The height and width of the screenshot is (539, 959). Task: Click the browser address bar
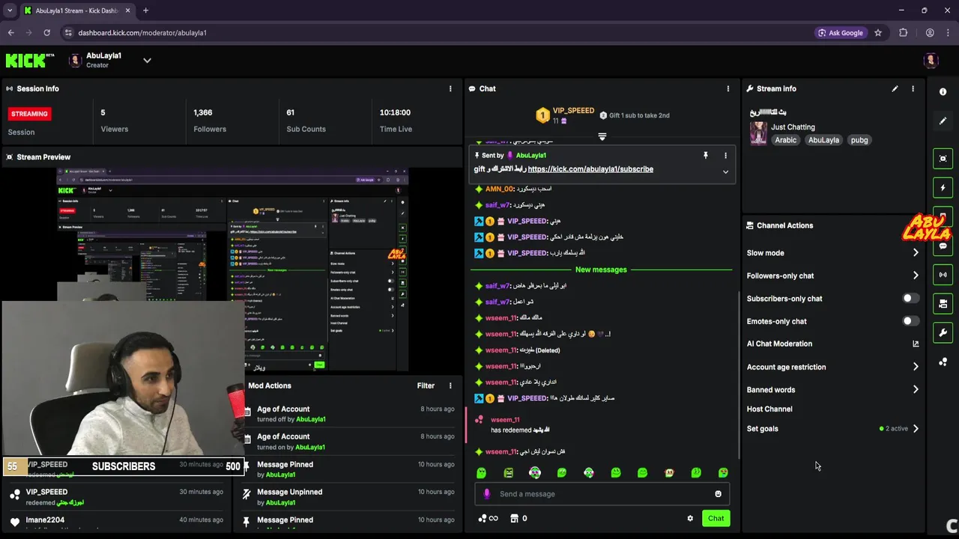point(435,33)
